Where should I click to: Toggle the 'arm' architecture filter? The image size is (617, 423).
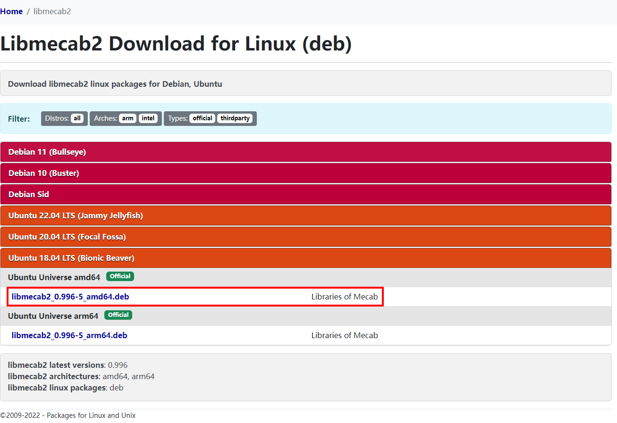point(127,118)
